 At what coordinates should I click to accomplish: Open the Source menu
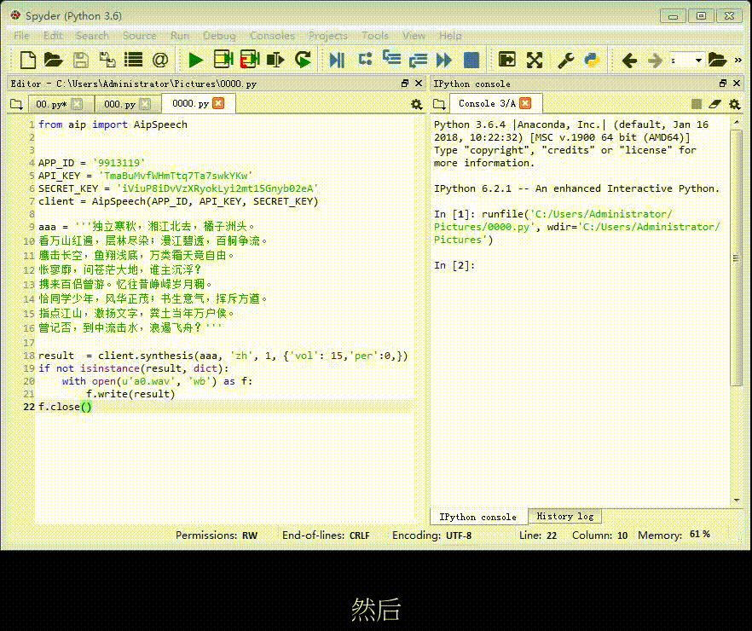(x=140, y=36)
